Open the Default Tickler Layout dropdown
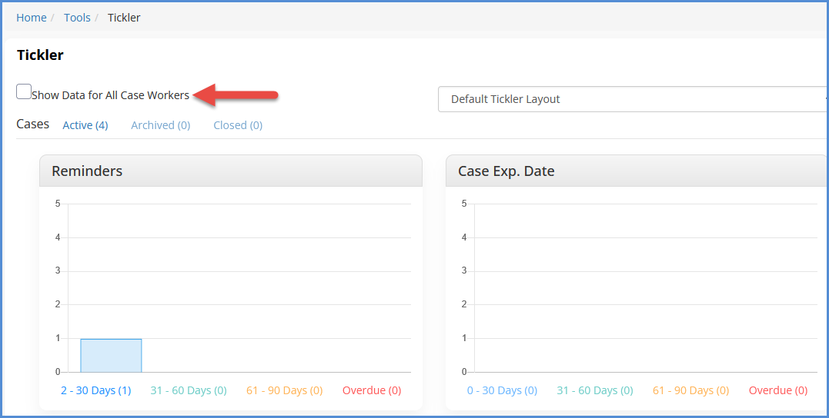The height and width of the screenshot is (418, 829). (631, 99)
